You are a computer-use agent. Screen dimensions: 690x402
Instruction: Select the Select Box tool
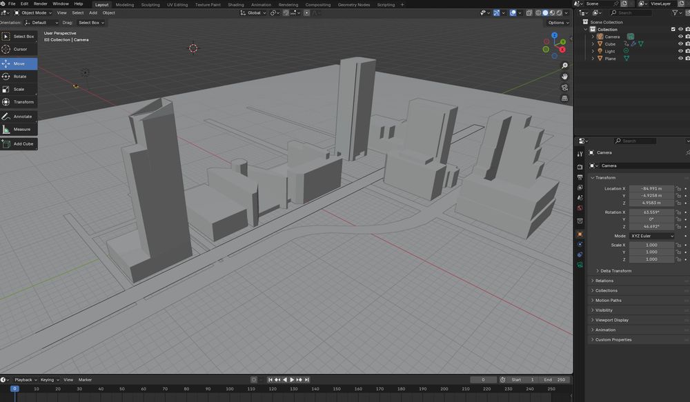pos(19,37)
